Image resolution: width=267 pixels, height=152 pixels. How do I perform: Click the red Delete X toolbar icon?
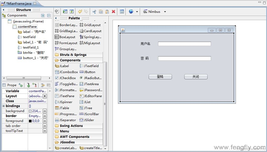113,11
